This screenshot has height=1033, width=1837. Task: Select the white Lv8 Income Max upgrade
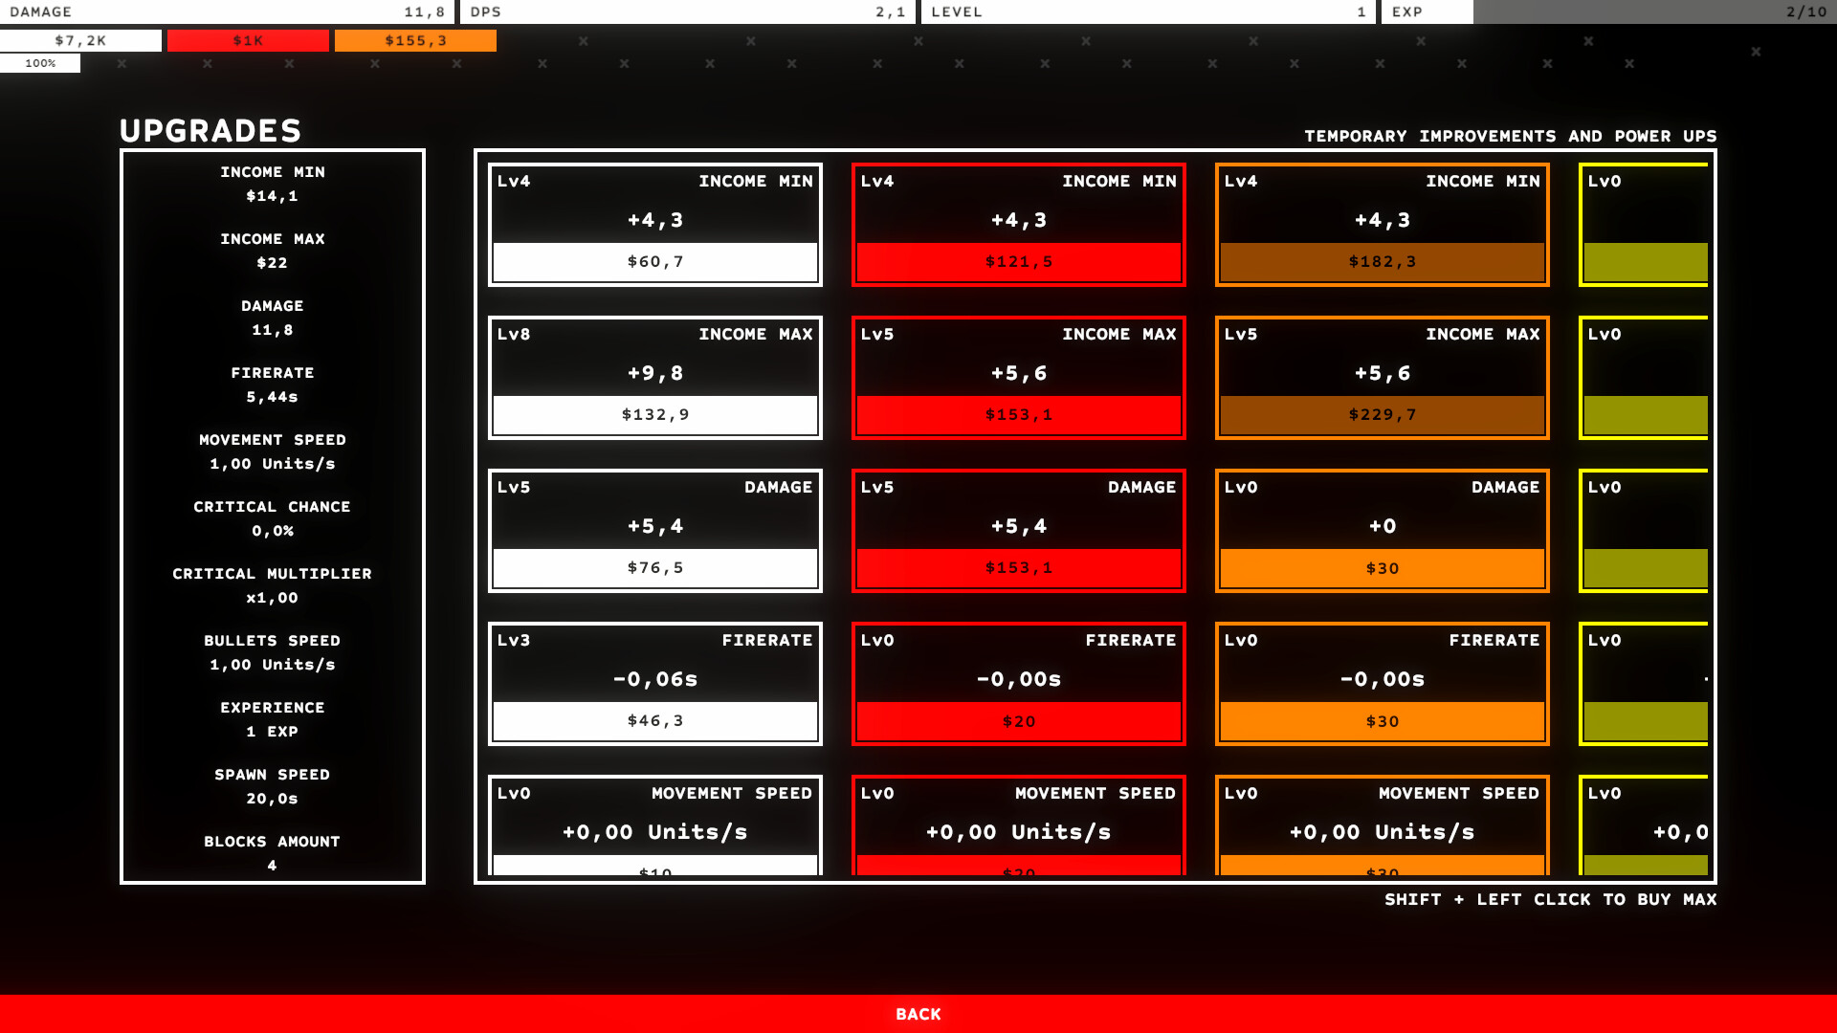coord(654,377)
